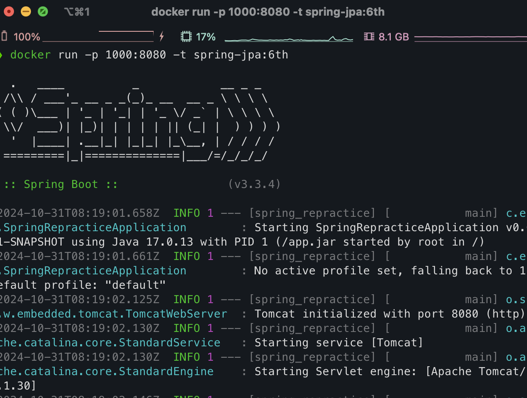Click the 8.1 GB memory value
Image resolution: width=527 pixels, height=398 pixels.
394,37
